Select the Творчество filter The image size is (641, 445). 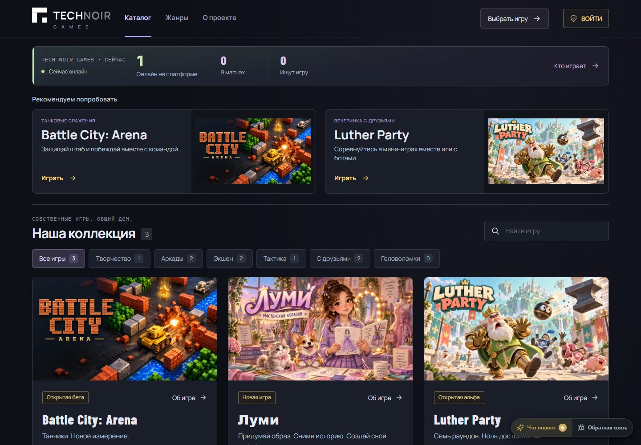coord(119,259)
